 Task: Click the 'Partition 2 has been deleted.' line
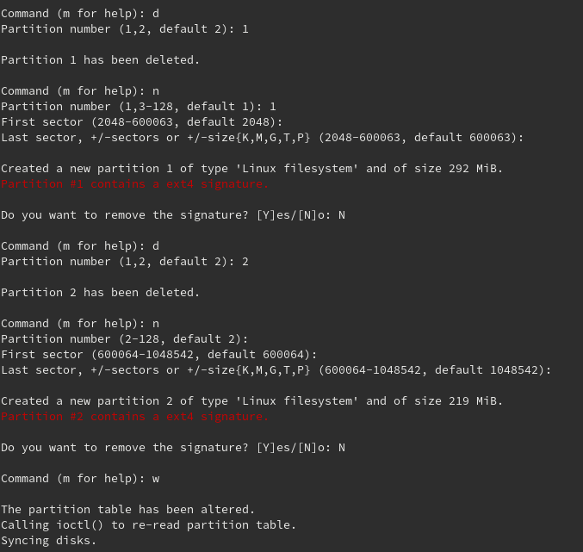[x=100, y=293]
